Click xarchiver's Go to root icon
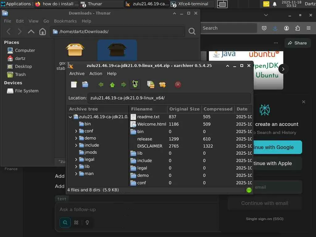This screenshot has width=316, height=237. pos(135,85)
